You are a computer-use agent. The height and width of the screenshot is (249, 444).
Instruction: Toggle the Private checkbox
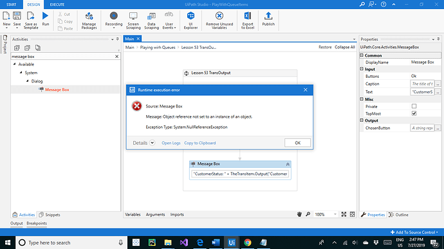coord(414,106)
